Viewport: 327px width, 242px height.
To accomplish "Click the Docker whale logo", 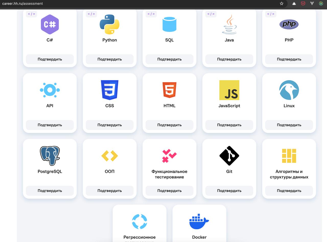I will point(199,221).
